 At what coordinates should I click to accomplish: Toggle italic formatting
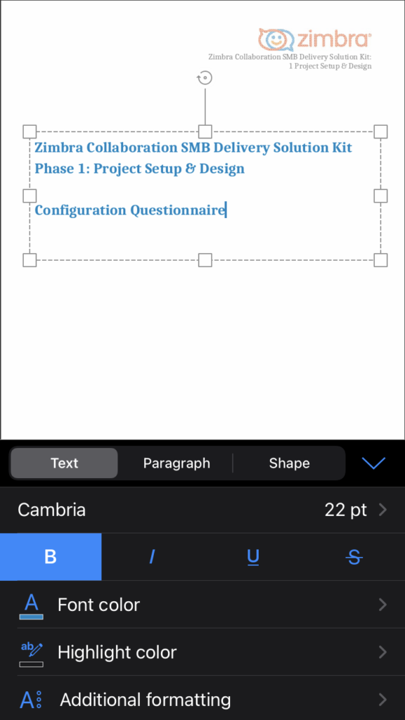(x=152, y=556)
